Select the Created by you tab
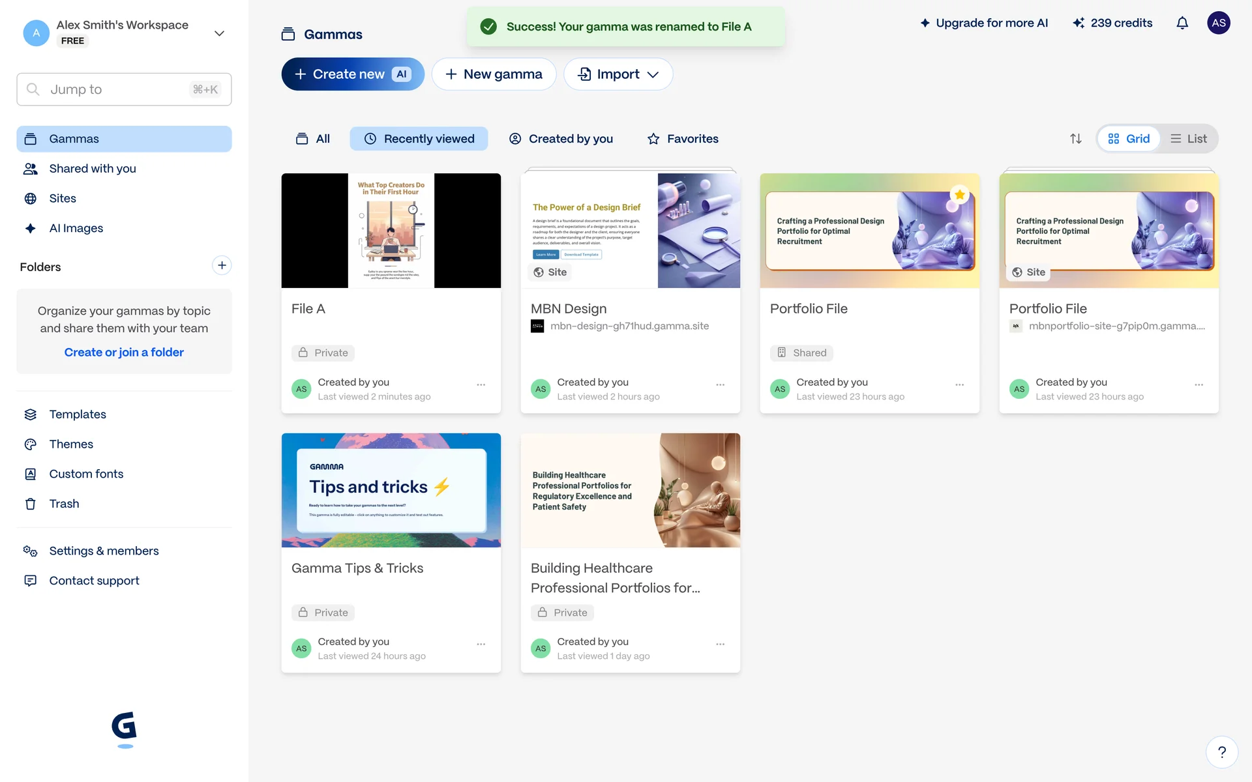 coord(561,139)
